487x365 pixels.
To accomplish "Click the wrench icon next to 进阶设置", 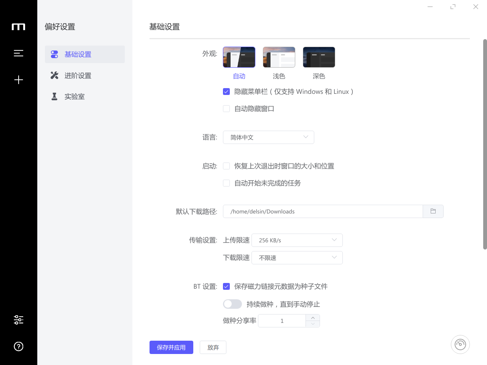I will point(54,75).
